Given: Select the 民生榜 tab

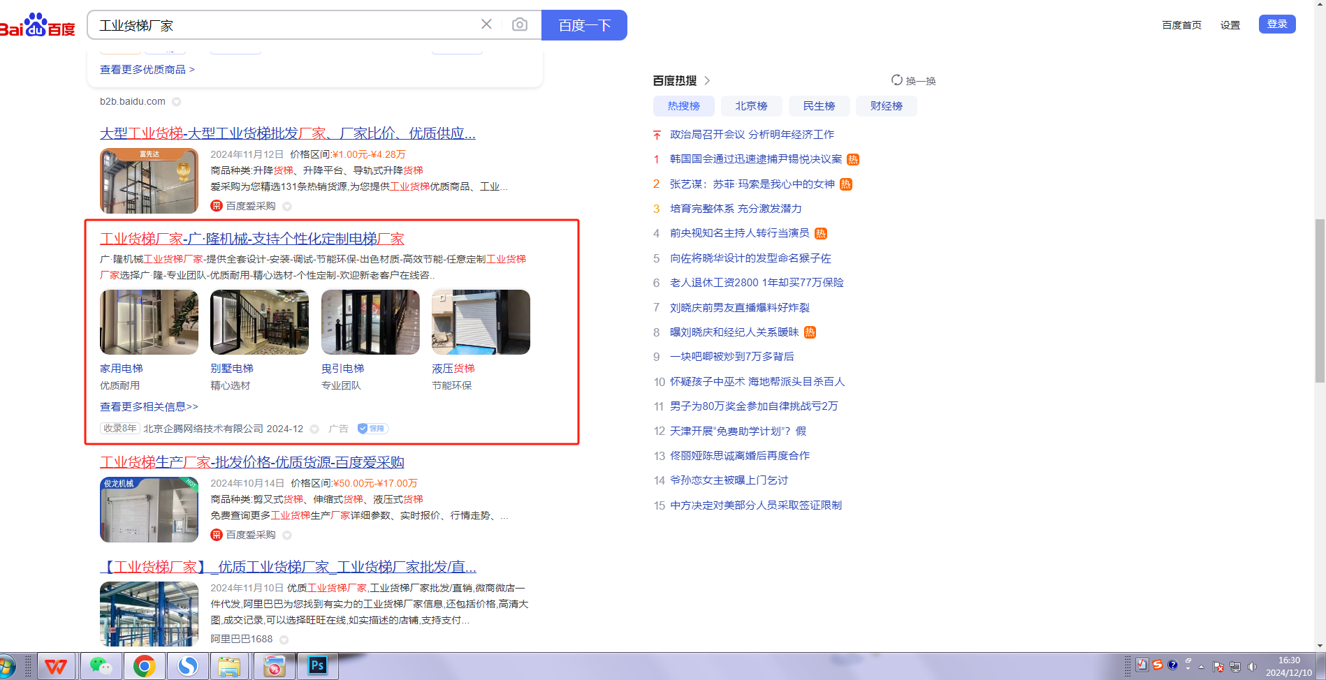Looking at the screenshot, I should click(x=819, y=106).
